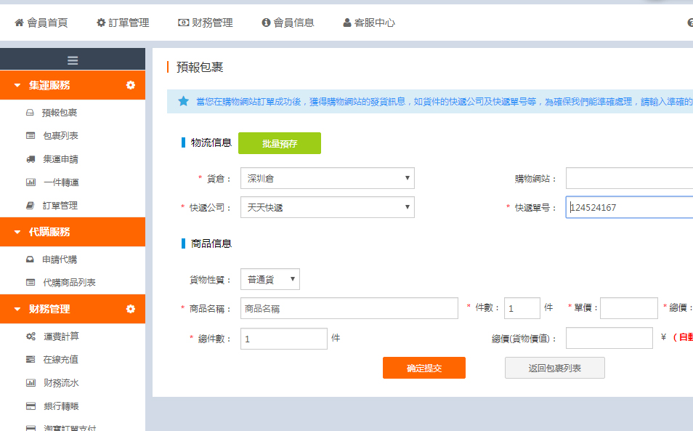Collapse the 集運服務 sidebar section
The height and width of the screenshot is (431, 693).
(17, 85)
